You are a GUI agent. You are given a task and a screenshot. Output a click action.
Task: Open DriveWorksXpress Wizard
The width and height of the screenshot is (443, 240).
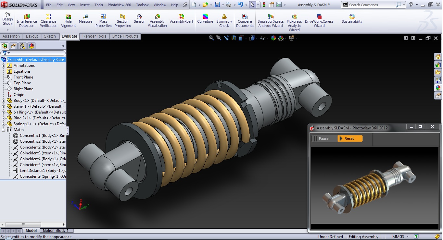319,21
